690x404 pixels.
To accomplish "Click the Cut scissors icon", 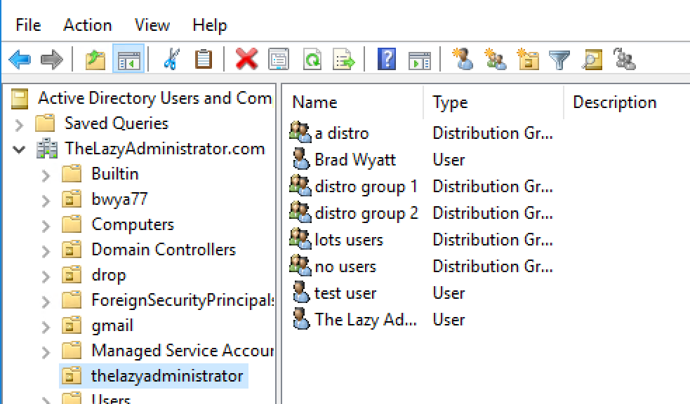I will [171, 59].
